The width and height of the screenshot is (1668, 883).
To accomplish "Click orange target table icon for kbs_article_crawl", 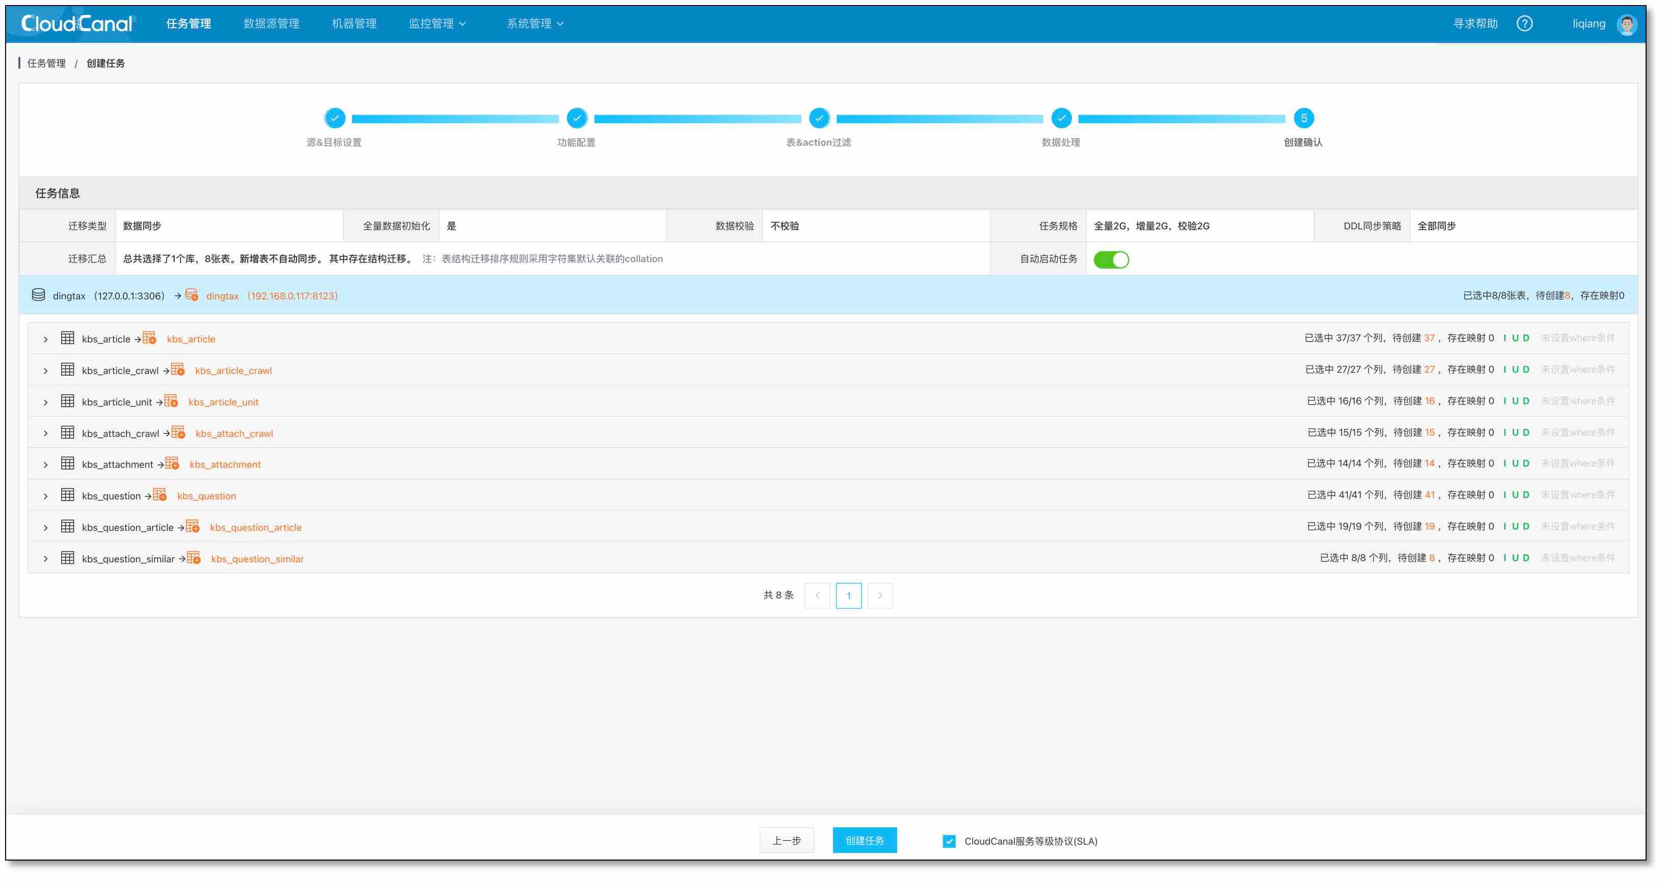I will 177,370.
